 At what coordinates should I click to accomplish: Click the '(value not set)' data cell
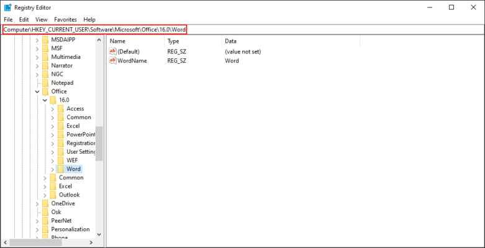[x=243, y=51]
